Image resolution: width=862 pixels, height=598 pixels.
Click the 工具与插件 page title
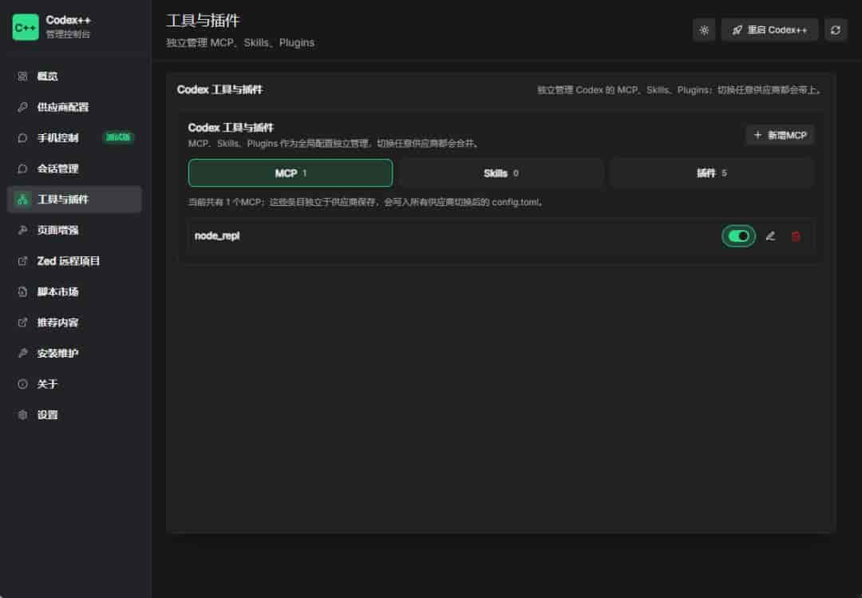pyautogui.click(x=203, y=21)
